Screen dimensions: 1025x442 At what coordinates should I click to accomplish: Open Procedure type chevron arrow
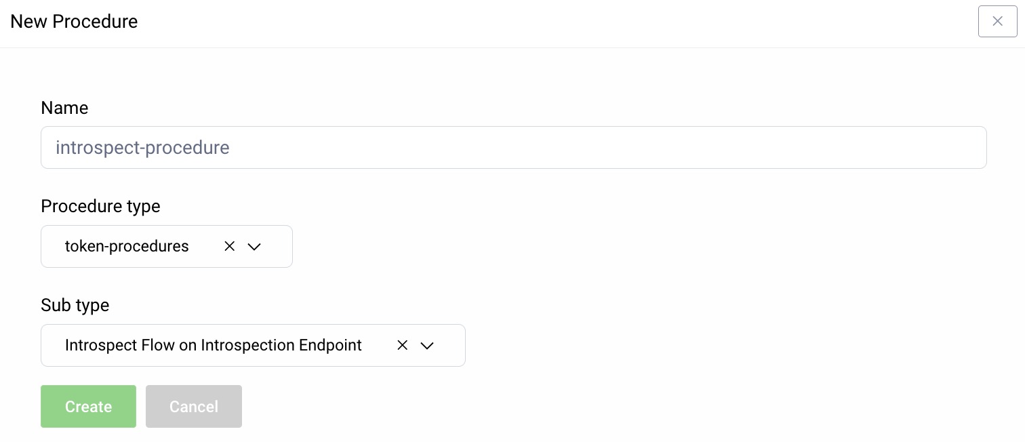(254, 247)
